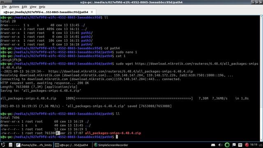Open the Edit menu
The image size is (263, 148).
24,7
